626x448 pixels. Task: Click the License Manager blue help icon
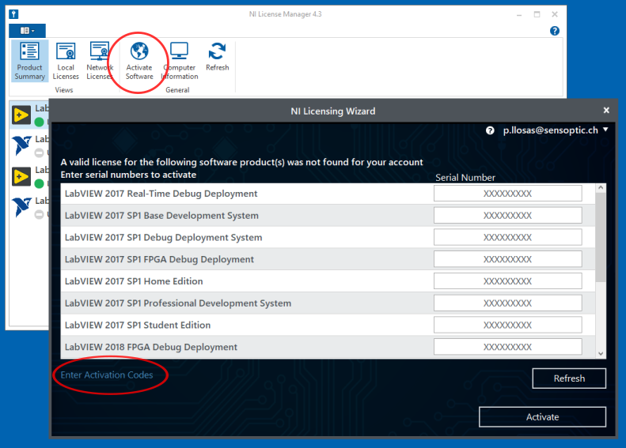click(555, 31)
